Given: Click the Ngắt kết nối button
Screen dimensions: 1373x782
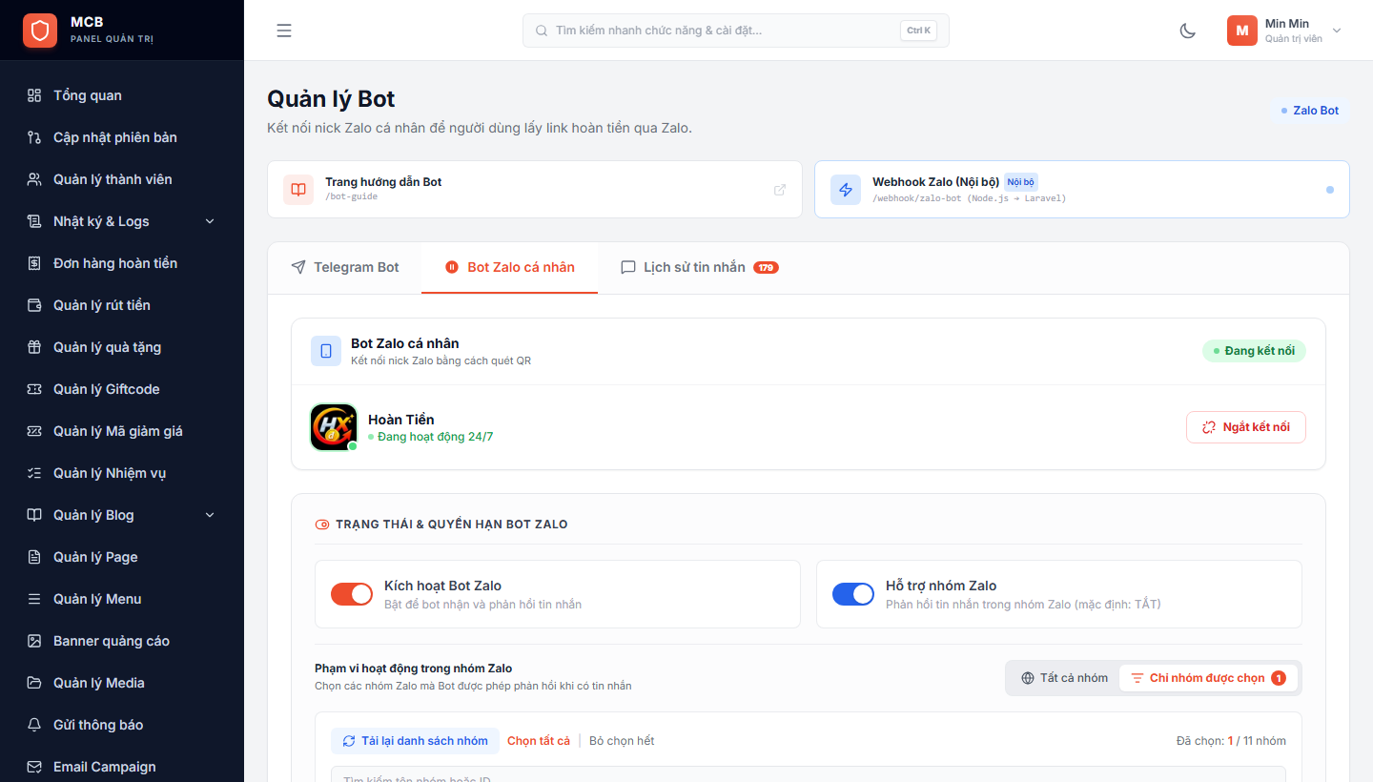Looking at the screenshot, I should coord(1246,427).
